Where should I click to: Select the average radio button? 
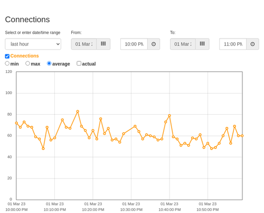click(x=49, y=63)
